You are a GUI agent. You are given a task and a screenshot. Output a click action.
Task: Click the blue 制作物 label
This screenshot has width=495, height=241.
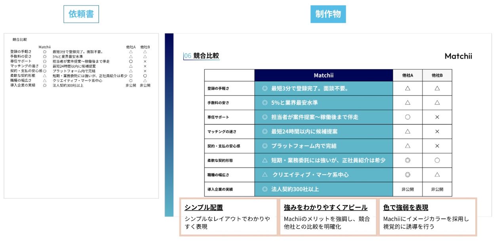pos(328,14)
